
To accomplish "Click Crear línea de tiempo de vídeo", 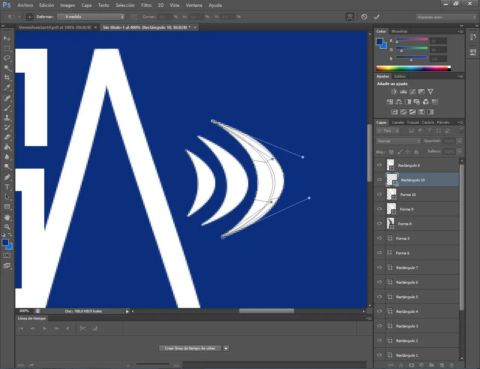I will [190, 348].
